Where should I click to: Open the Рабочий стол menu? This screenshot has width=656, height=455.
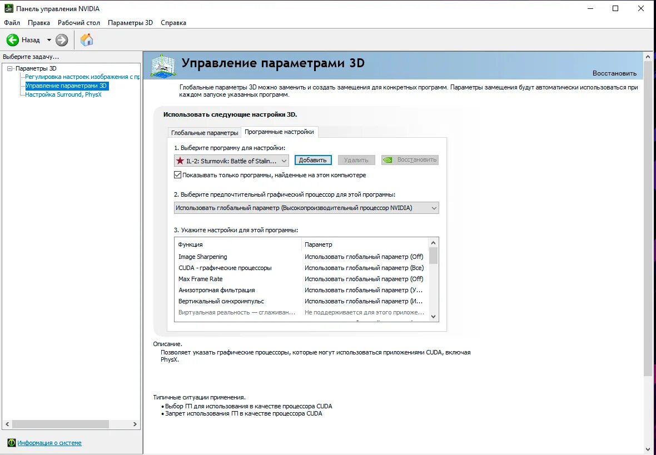coord(78,23)
